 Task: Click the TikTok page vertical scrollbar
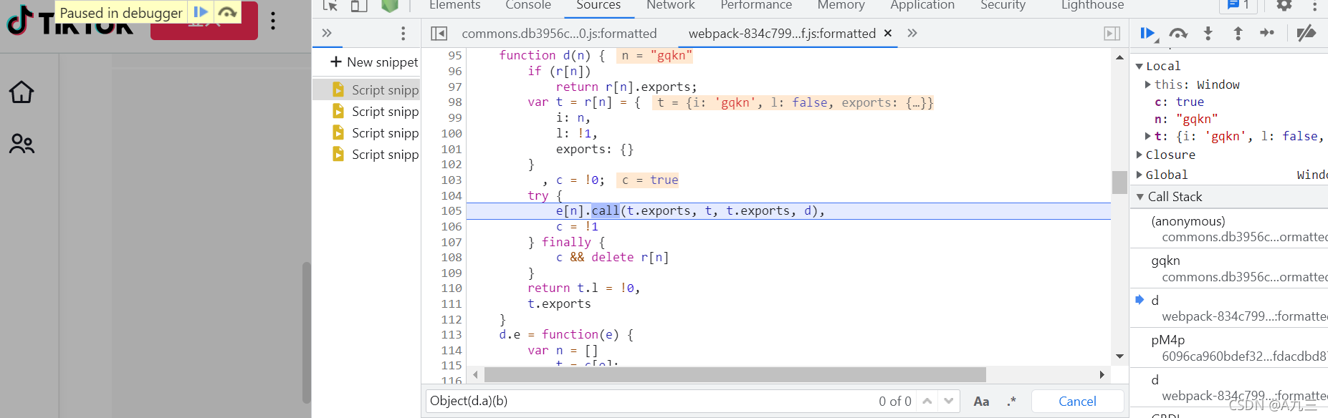[307, 333]
